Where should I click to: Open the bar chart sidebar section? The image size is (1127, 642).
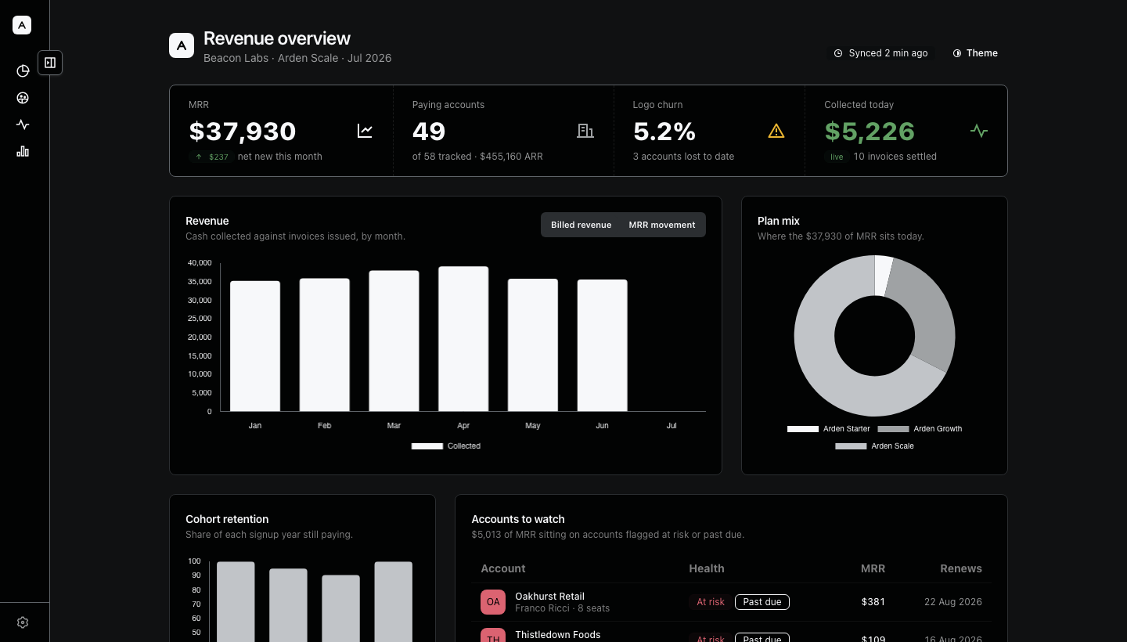[23, 151]
